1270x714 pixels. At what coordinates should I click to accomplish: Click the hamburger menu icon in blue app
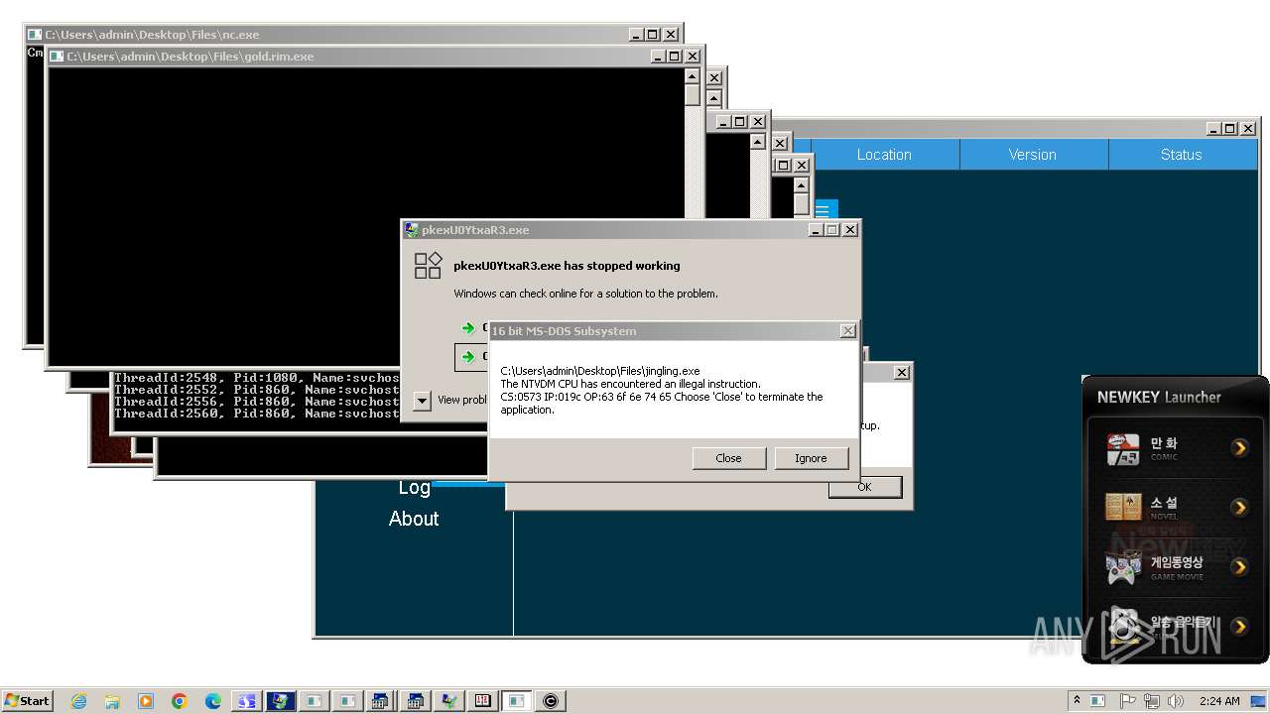pos(824,210)
